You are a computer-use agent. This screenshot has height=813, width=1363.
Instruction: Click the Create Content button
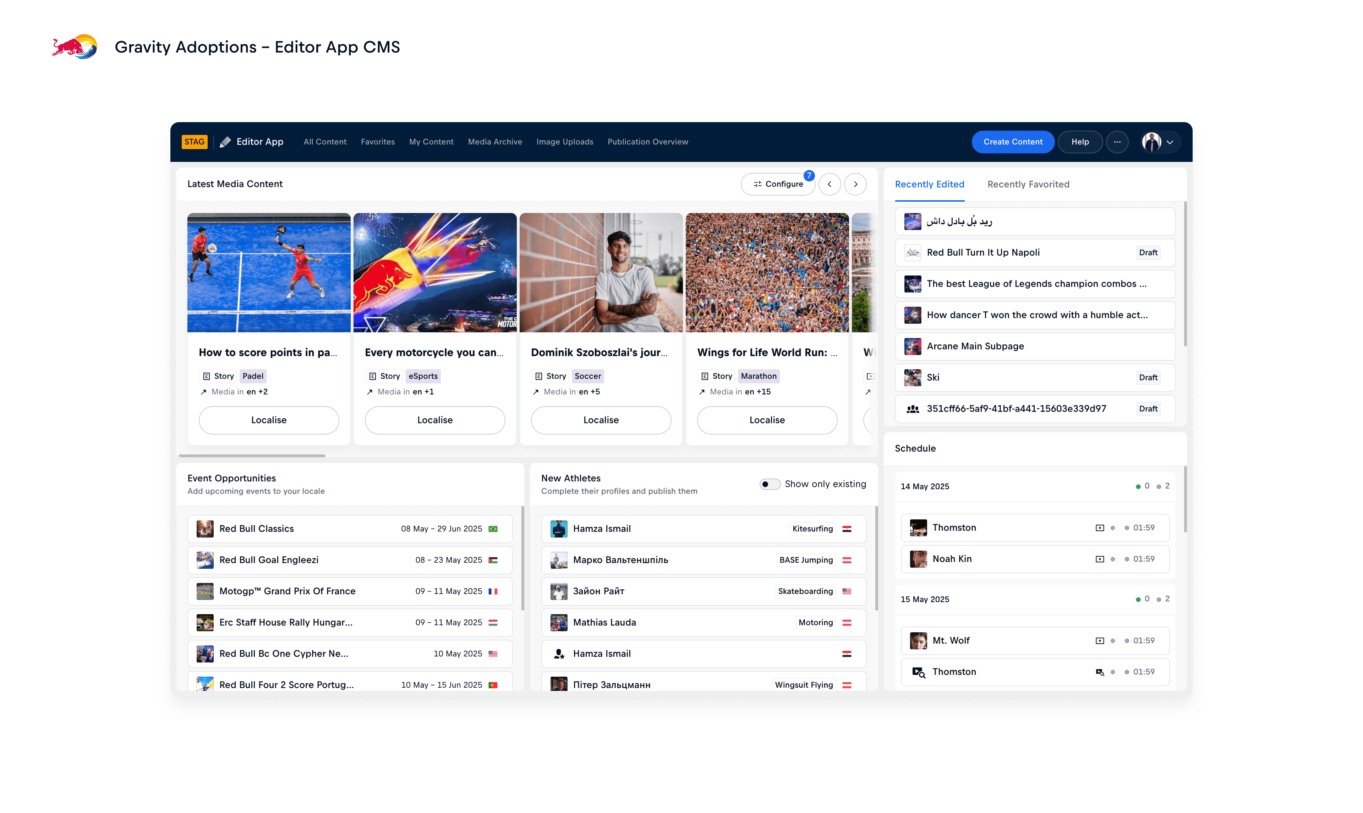(1013, 142)
